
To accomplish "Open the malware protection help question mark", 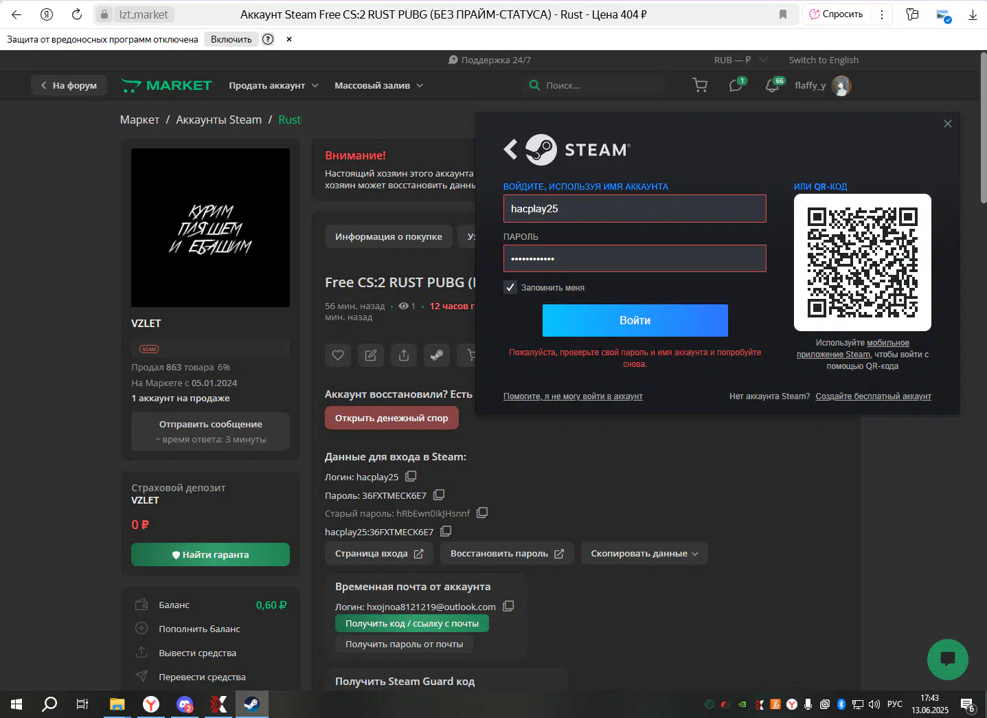I will tap(268, 39).
